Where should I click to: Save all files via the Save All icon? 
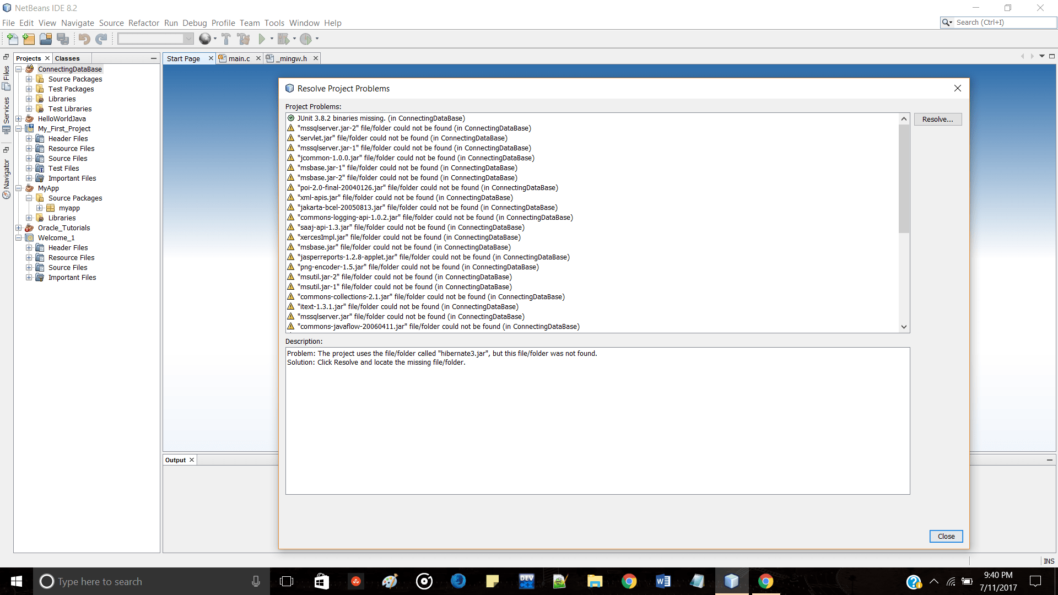63,39
